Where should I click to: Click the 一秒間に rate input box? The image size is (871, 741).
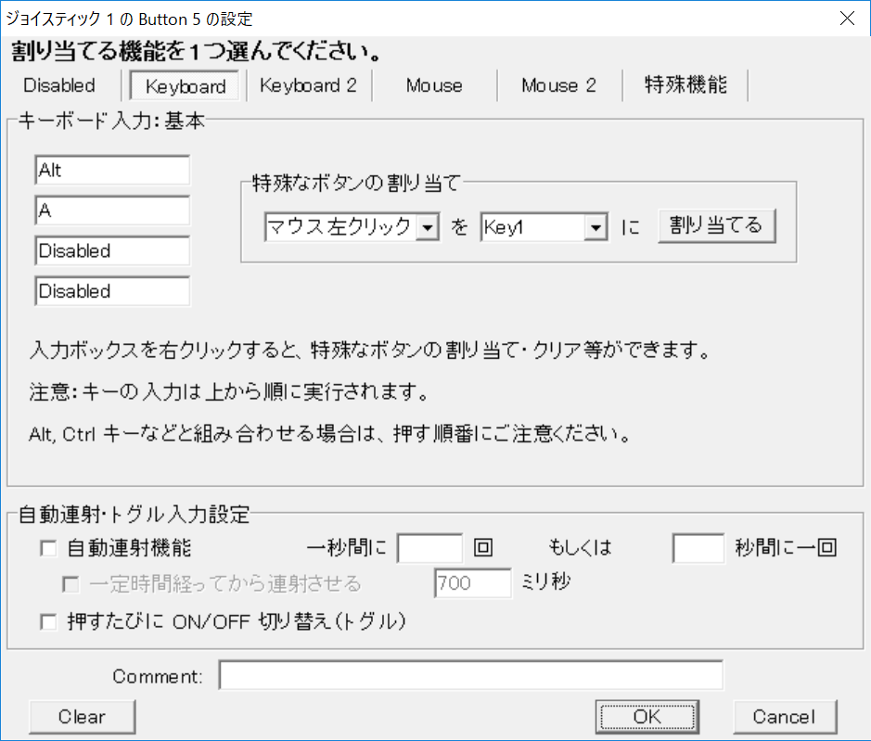429,548
